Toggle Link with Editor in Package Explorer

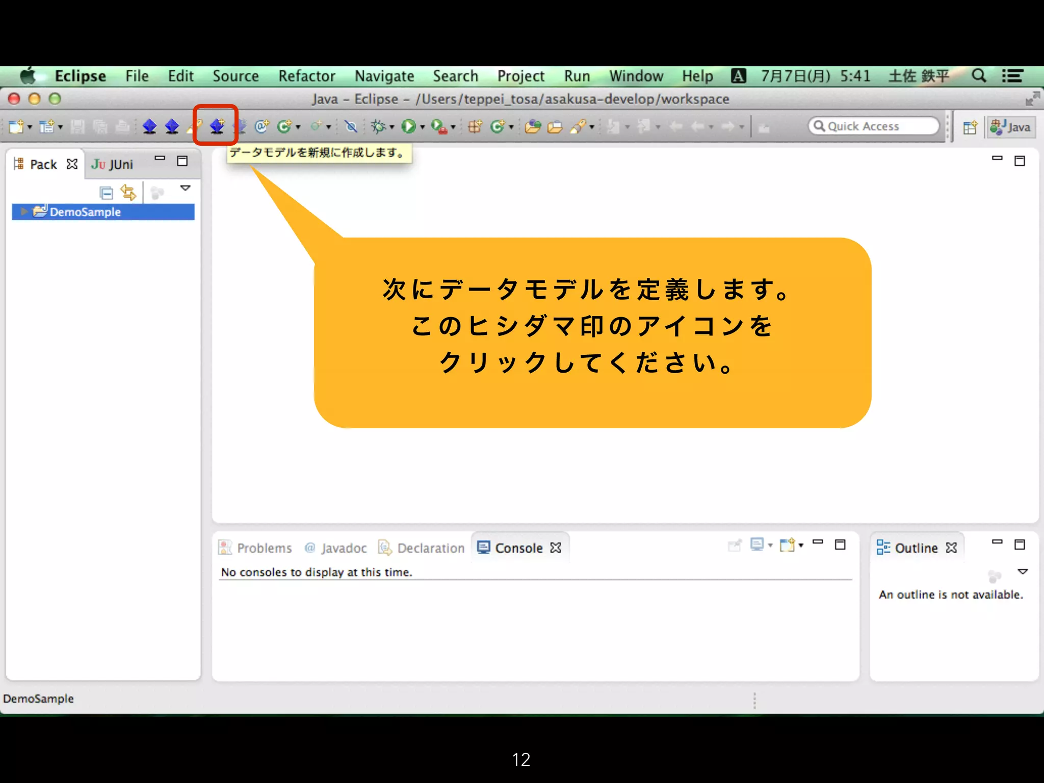pyautogui.click(x=128, y=192)
